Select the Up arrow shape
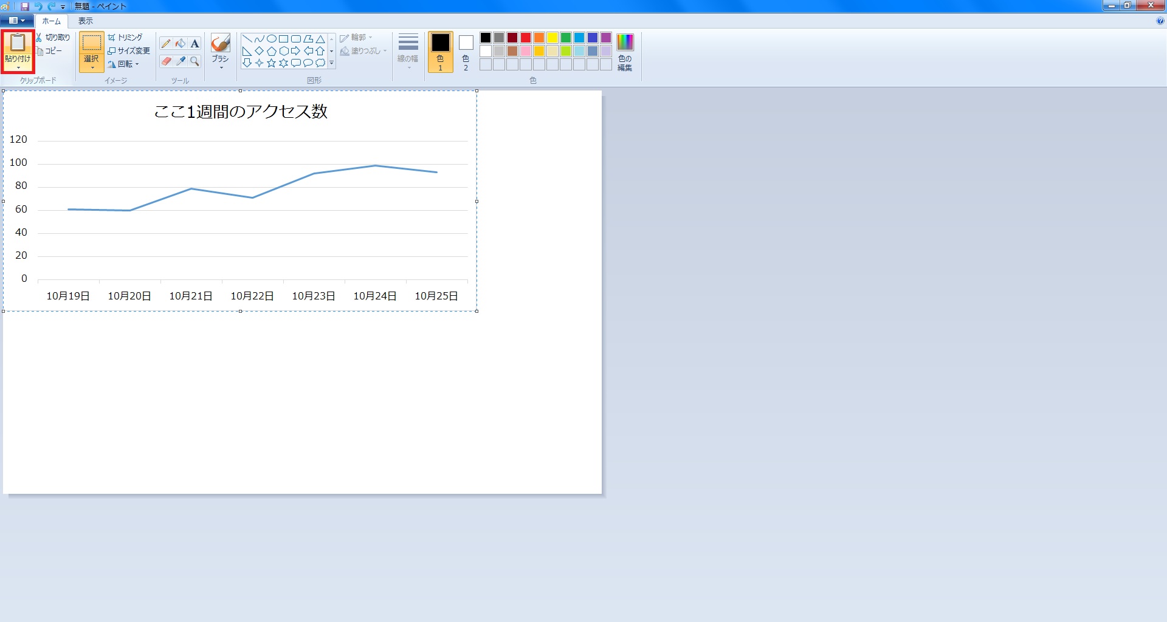 (x=320, y=51)
